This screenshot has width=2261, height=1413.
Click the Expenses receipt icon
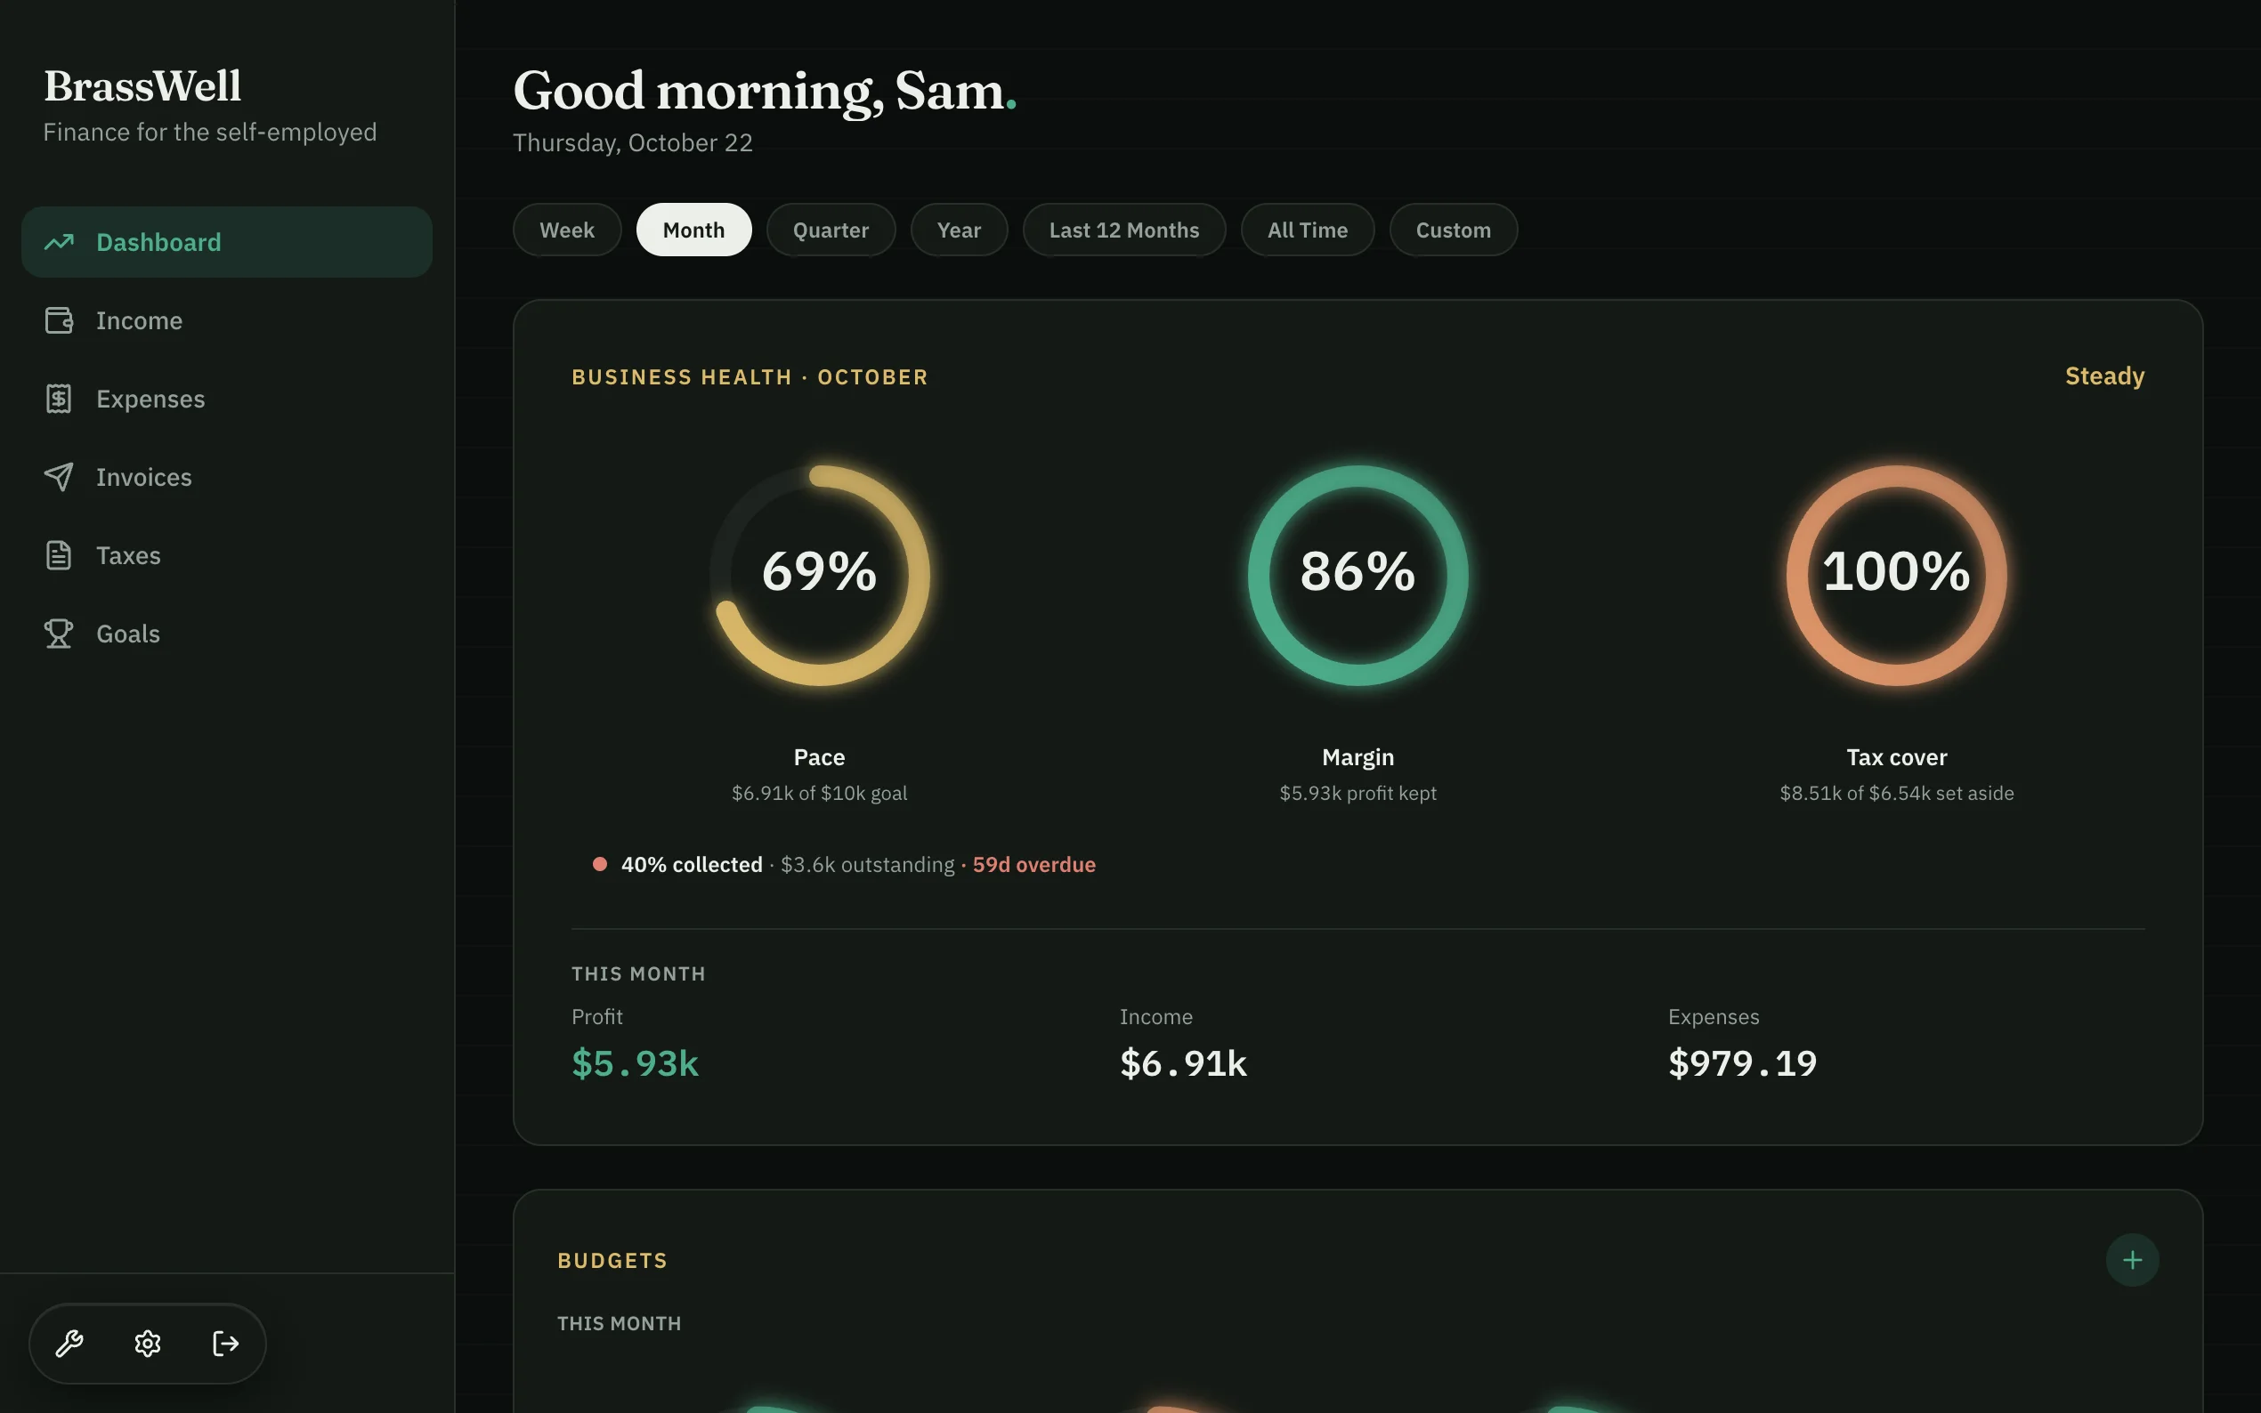[59, 399]
